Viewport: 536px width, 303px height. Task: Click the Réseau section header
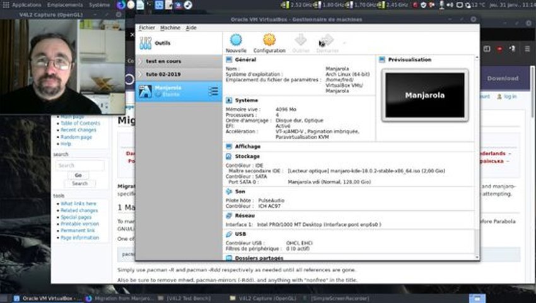point(245,216)
